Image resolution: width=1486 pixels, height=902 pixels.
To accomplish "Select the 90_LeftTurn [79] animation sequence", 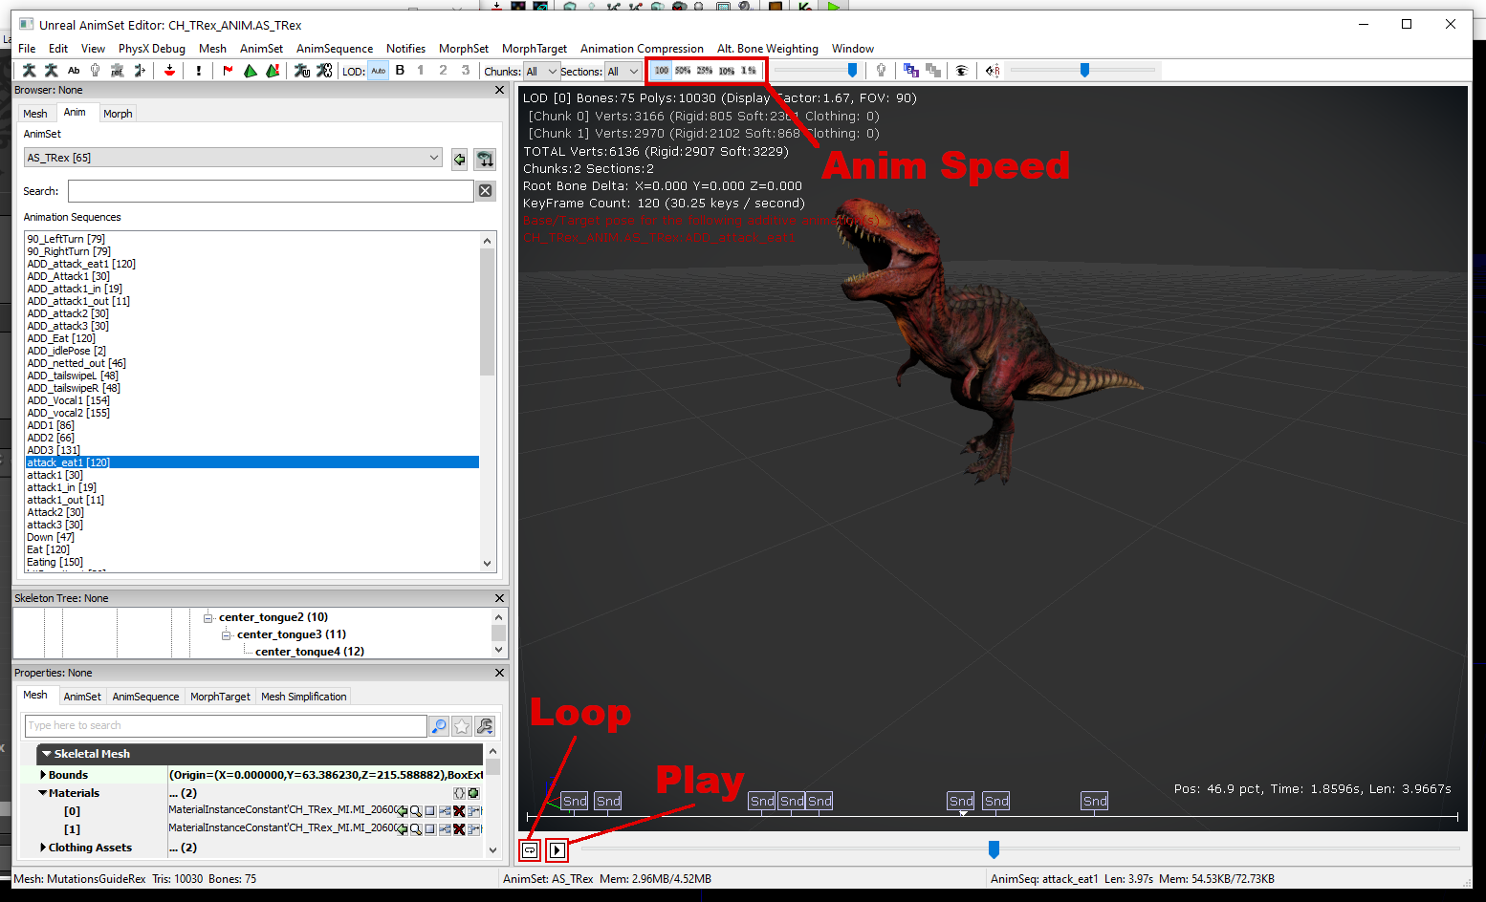I will [x=66, y=239].
